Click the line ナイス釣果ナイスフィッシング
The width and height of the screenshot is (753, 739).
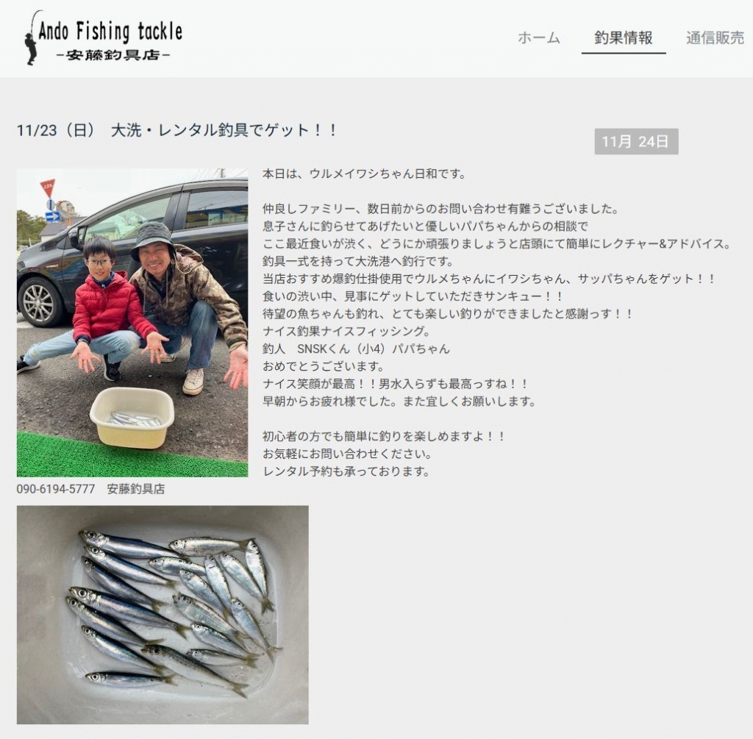(x=346, y=332)
